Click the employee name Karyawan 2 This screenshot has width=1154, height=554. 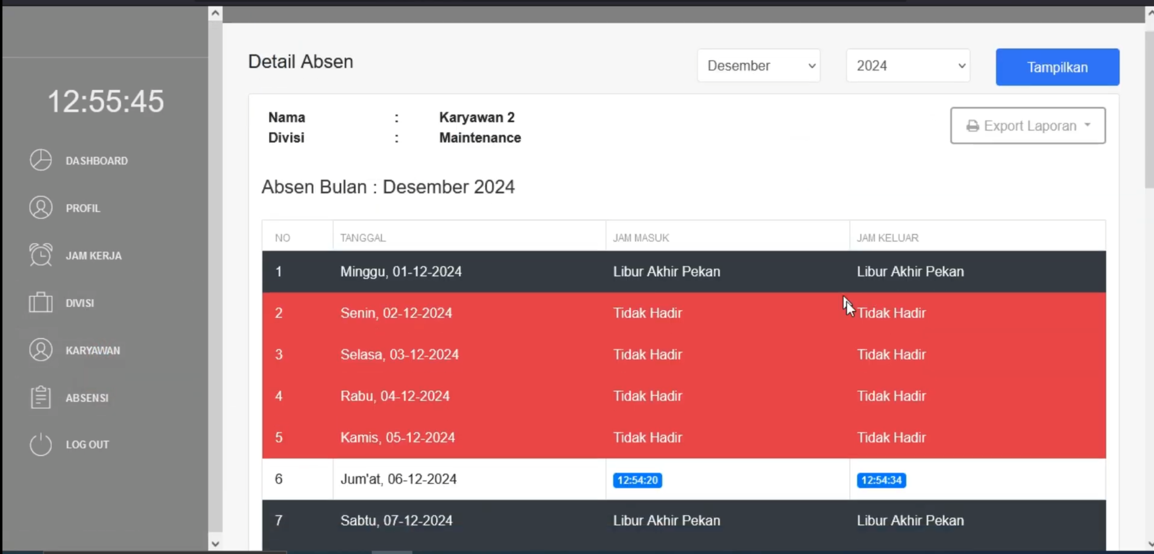(477, 117)
